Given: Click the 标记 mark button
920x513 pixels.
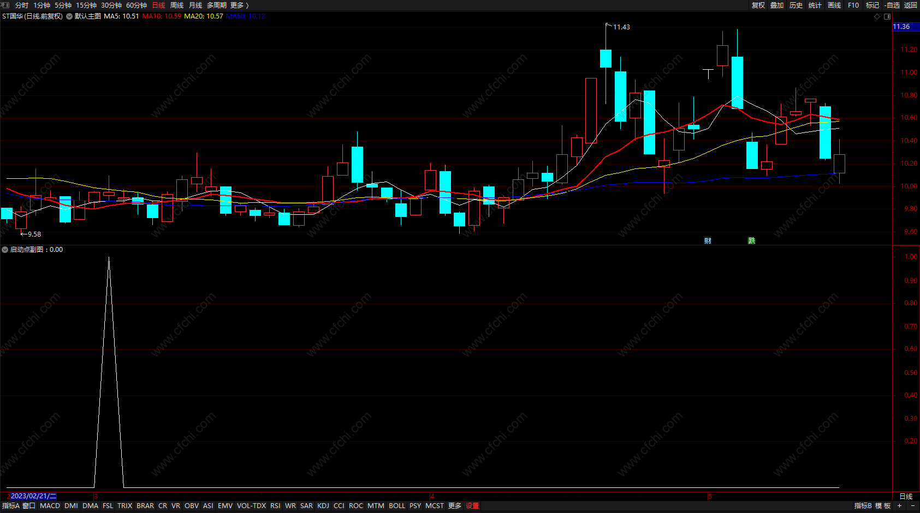Looking at the screenshot, I should pos(872,5).
